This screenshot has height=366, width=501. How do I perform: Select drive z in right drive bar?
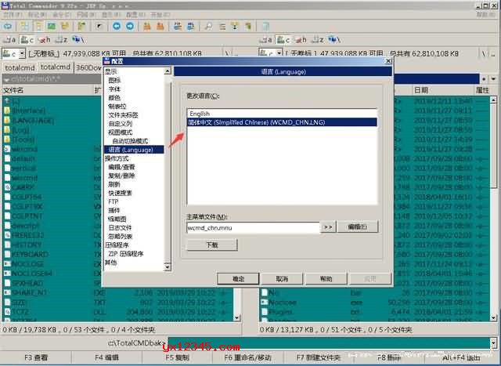click(x=317, y=40)
